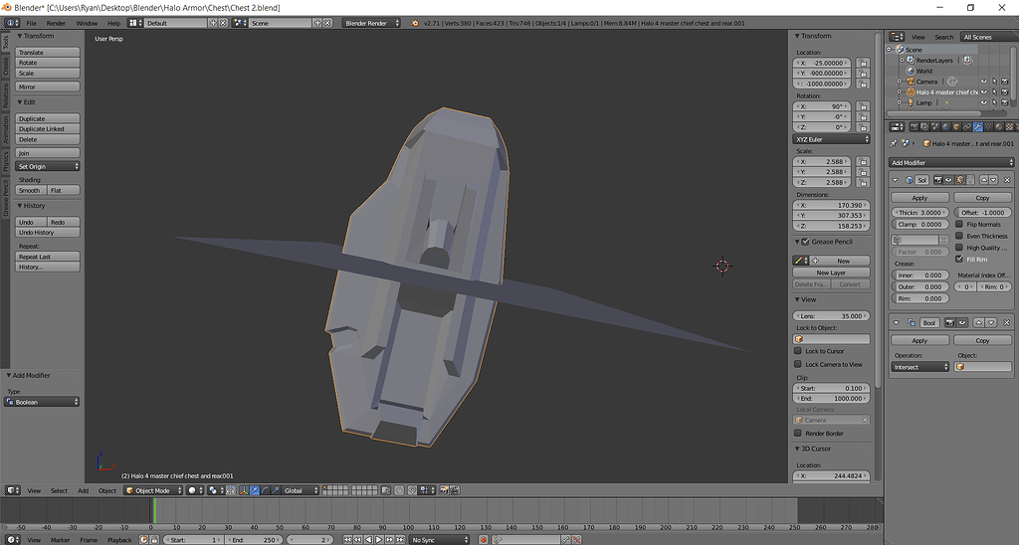Open the Window menu
1019x545 pixels.
click(x=87, y=23)
